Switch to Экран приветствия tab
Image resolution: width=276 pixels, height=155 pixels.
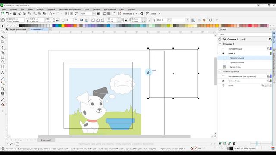(x=18, y=29)
